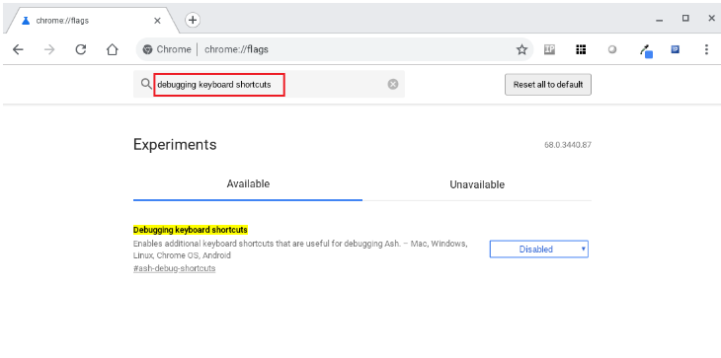Select the Available tab
721x358 pixels.
coord(248,184)
